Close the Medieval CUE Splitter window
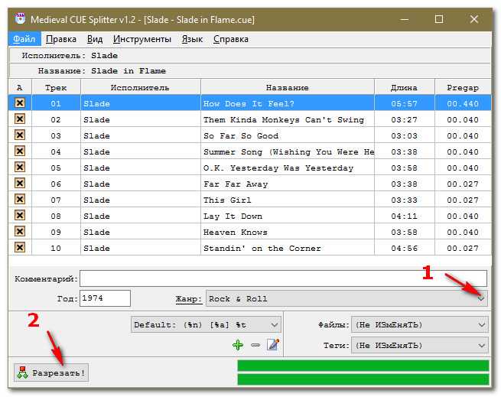This screenshot has width=501, height=397. (x=474, y=19)
